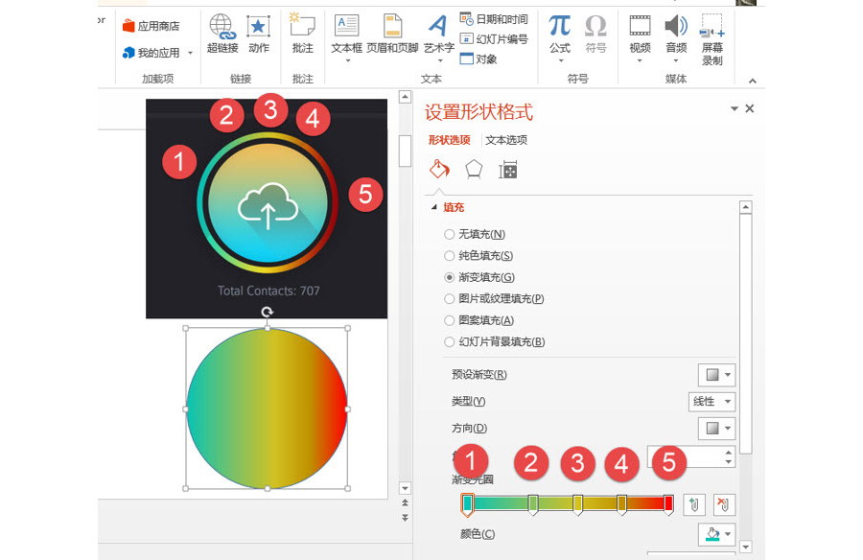Image resolution: width=863 pixels, height=560 pixels.
Task: Open the size and properties icon
Action: pos(508,170)
